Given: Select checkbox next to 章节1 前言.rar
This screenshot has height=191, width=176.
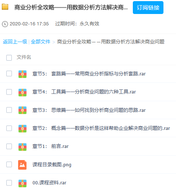Looking at the screenshot, I should (x=9, y=146).
